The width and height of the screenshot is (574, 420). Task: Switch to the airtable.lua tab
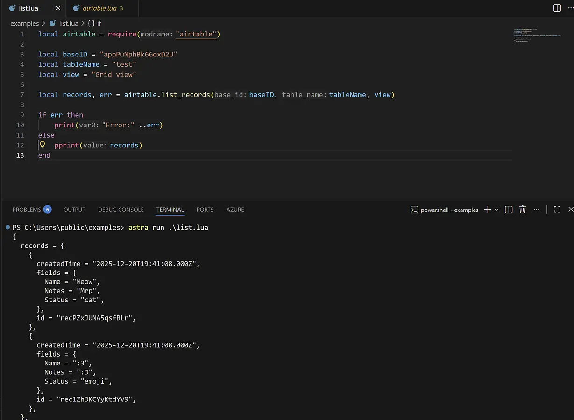(99, 8)
